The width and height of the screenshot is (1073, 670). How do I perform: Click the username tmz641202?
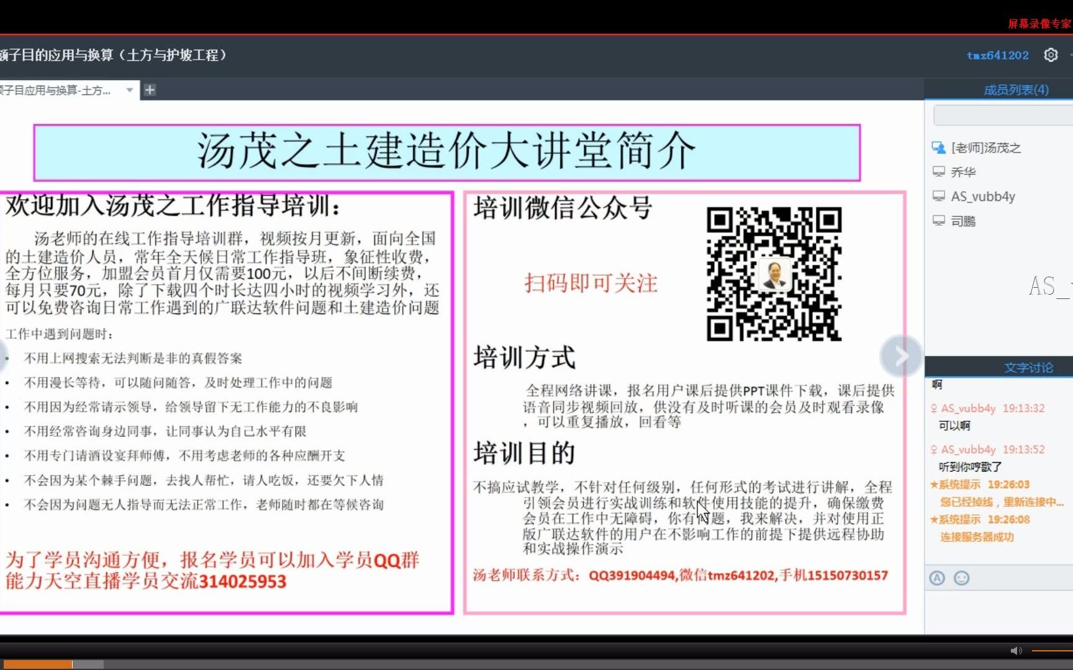click(997, 55)
